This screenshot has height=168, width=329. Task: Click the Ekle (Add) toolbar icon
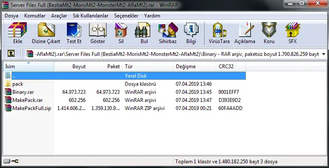click(17, 30)
